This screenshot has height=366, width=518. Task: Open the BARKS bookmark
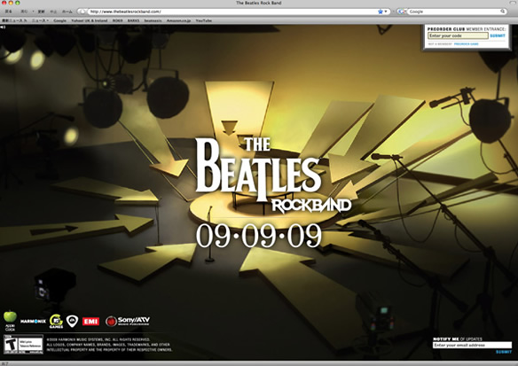click(x=133, y=20)
